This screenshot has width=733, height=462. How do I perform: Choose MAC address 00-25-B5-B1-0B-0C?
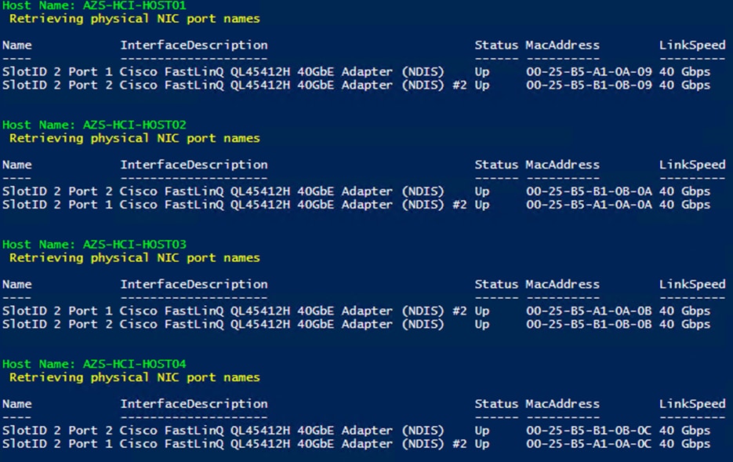point(589,430)
